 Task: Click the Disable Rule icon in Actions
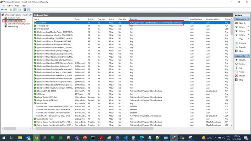(x=237, y=60)
